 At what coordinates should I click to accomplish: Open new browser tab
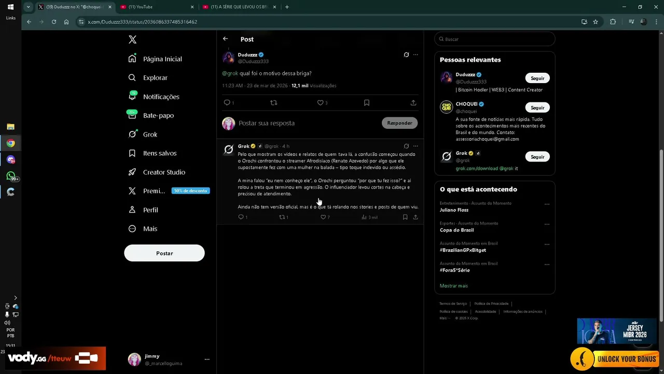(x=287, y=7)
